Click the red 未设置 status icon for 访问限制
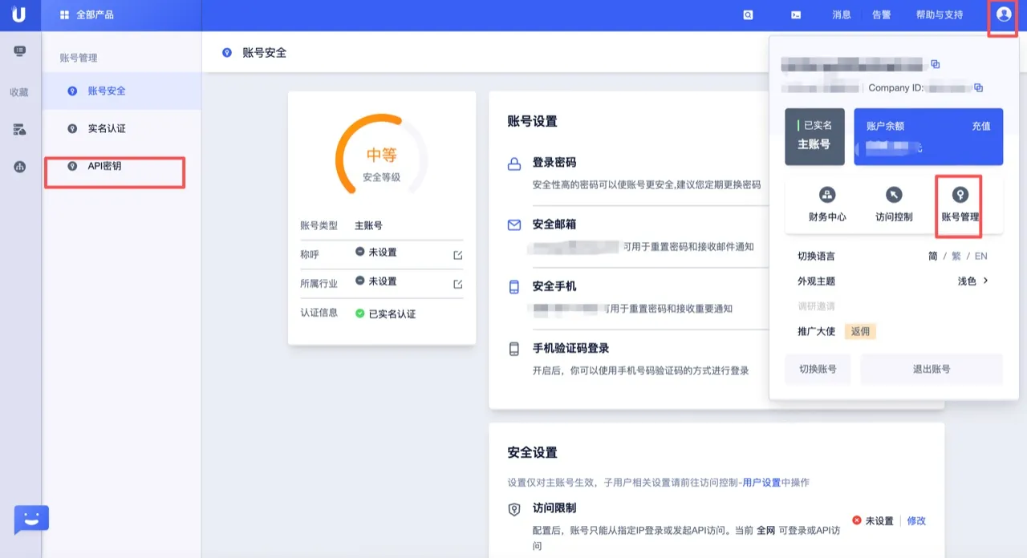 [x=857, y=520]
